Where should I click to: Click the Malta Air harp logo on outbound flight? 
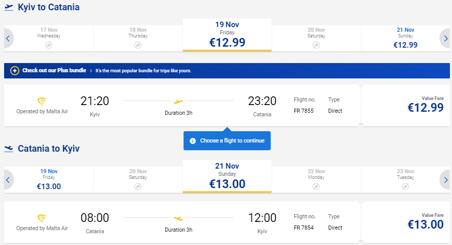point(42,101)
